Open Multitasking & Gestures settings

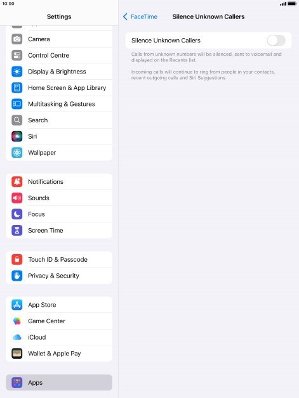[59, 104]
